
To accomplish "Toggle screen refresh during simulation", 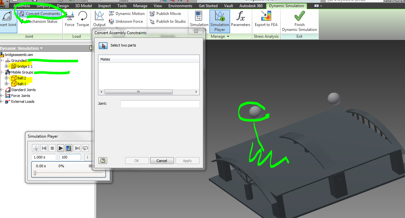I will 69,148.
